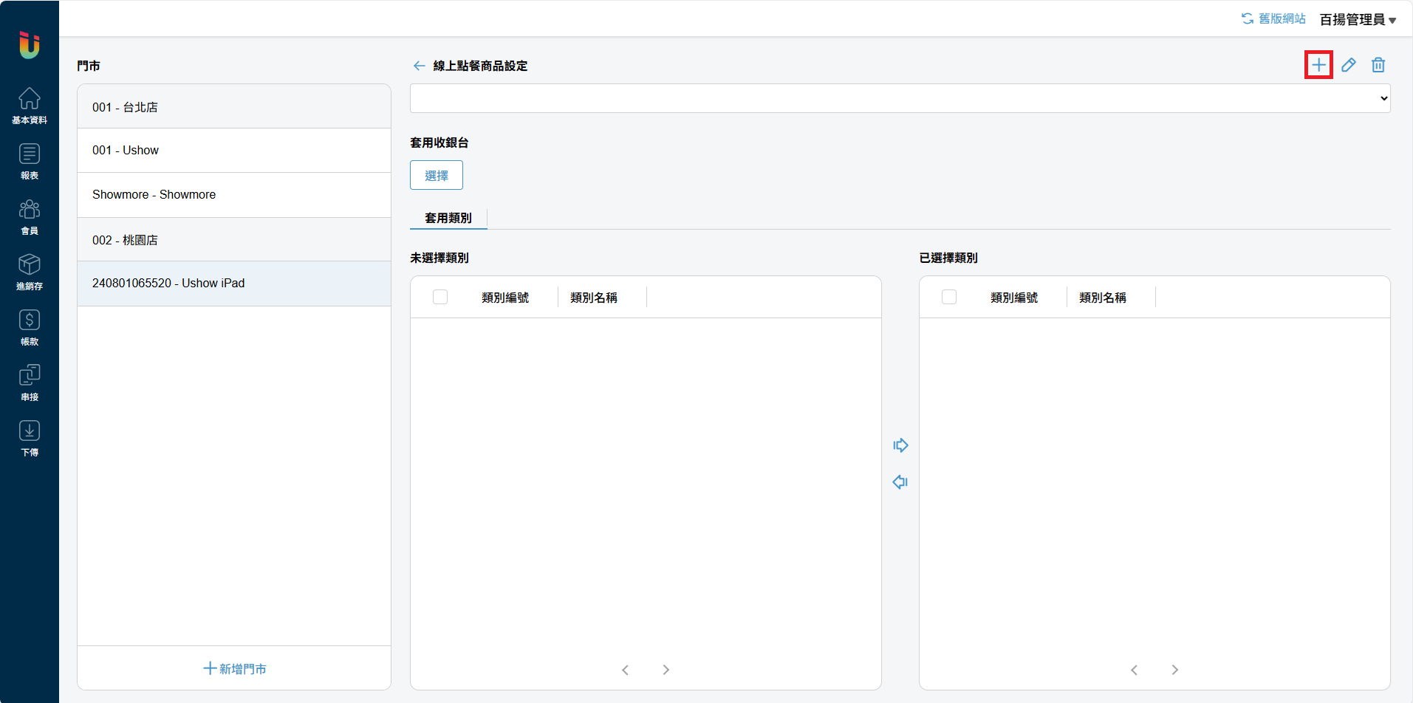This screenshot has width=1413, height=703.
Task: Check select-all box in 已選擇類別 table
Action: 949,297
